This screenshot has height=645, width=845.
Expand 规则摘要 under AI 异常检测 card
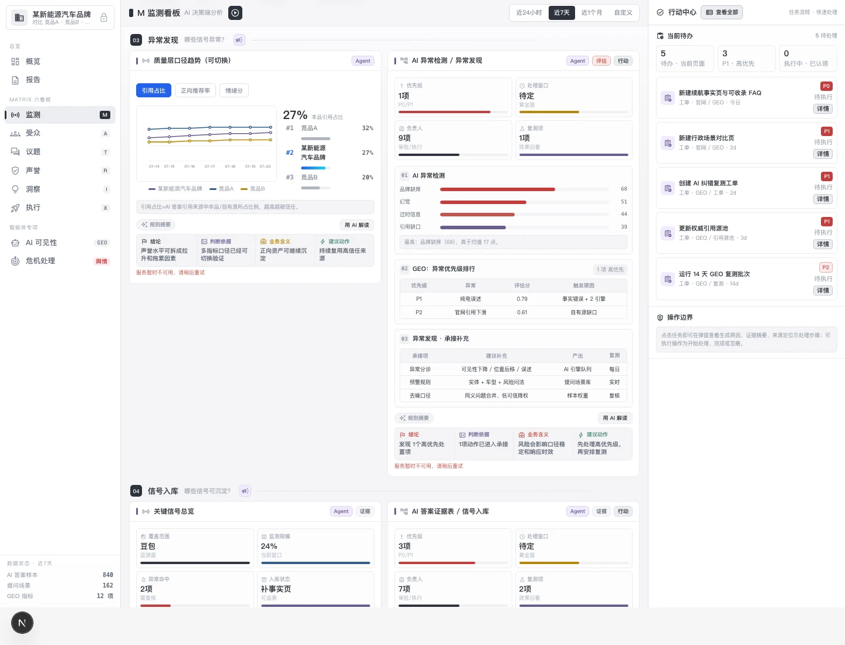coord(414,418)
